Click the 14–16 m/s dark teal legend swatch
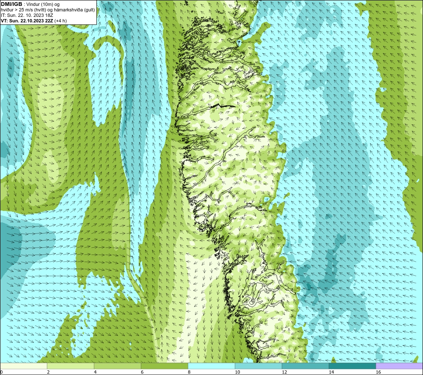Image resolution: width=423 pixels, height=375 pixels. 352,366
